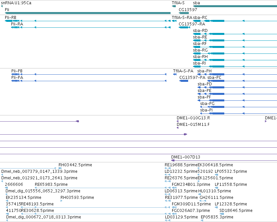Viewport: 277px width, 222px height.
Task: Select protein Pli-PA
Action: [x=89, y=81]
